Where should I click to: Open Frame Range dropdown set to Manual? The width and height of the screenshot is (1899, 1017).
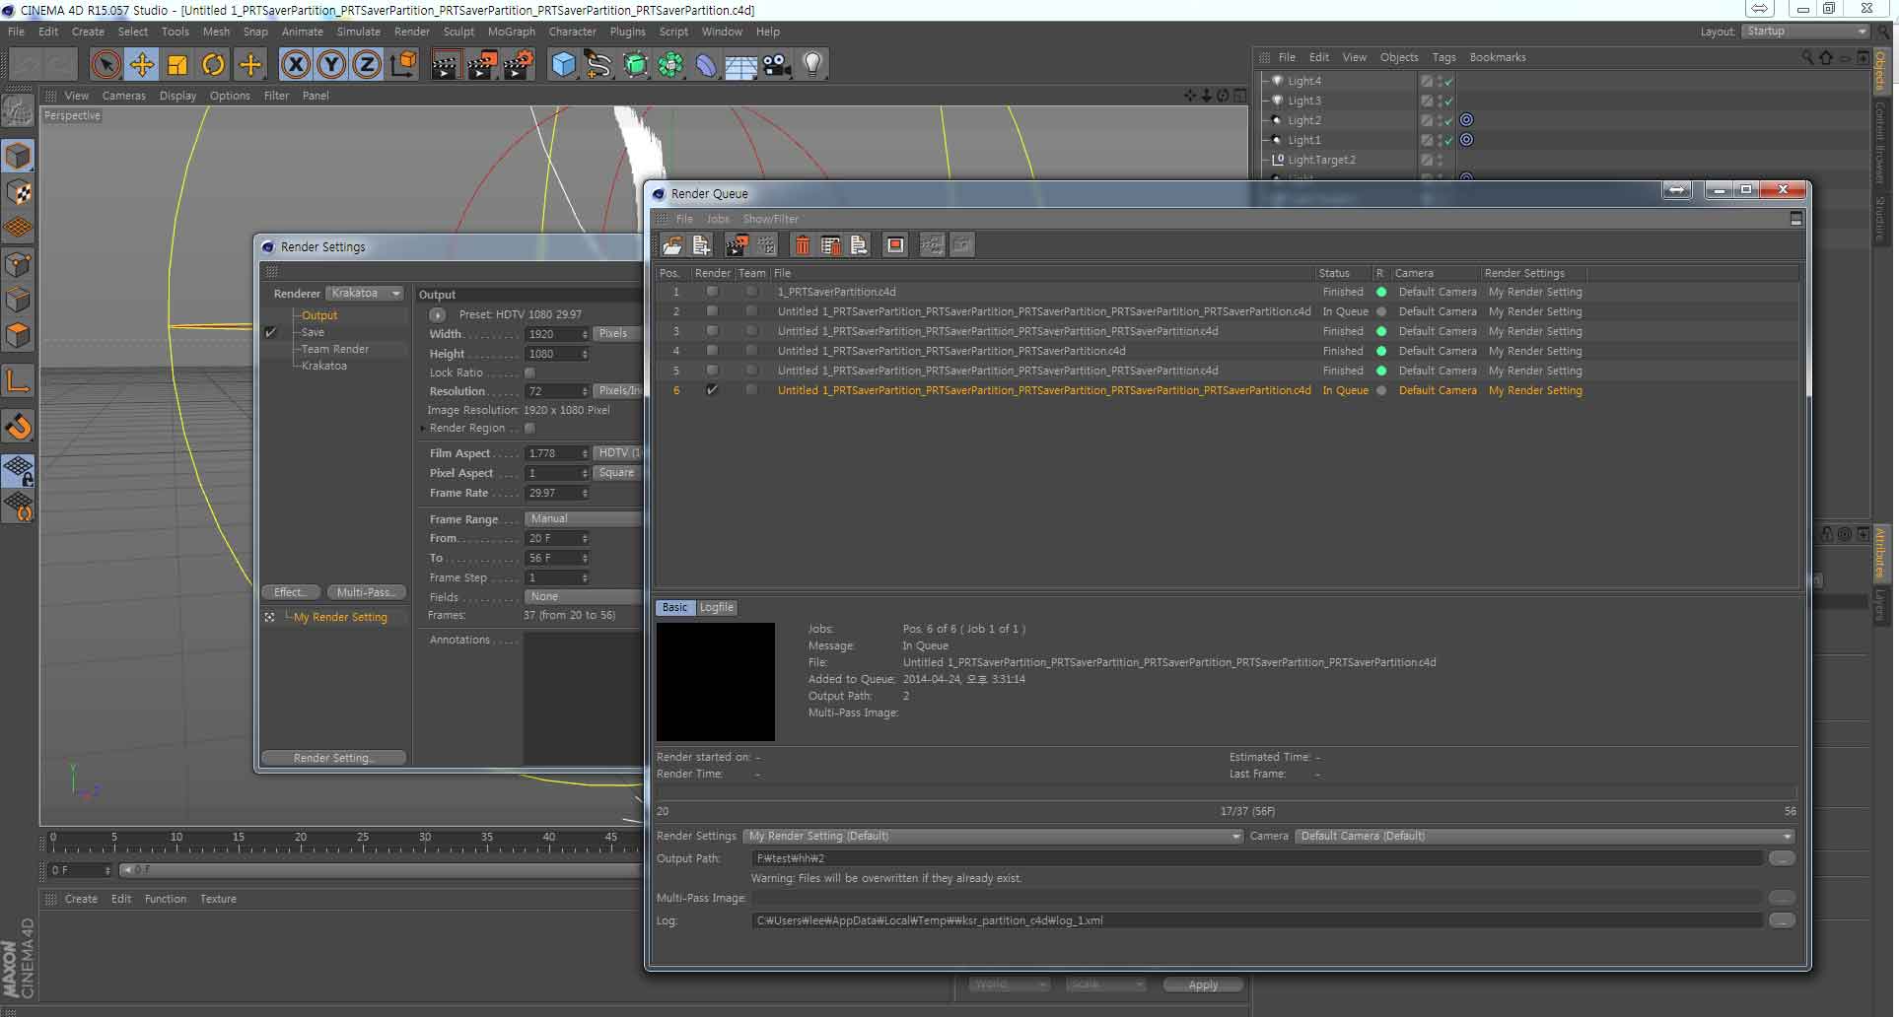(583, 518)
